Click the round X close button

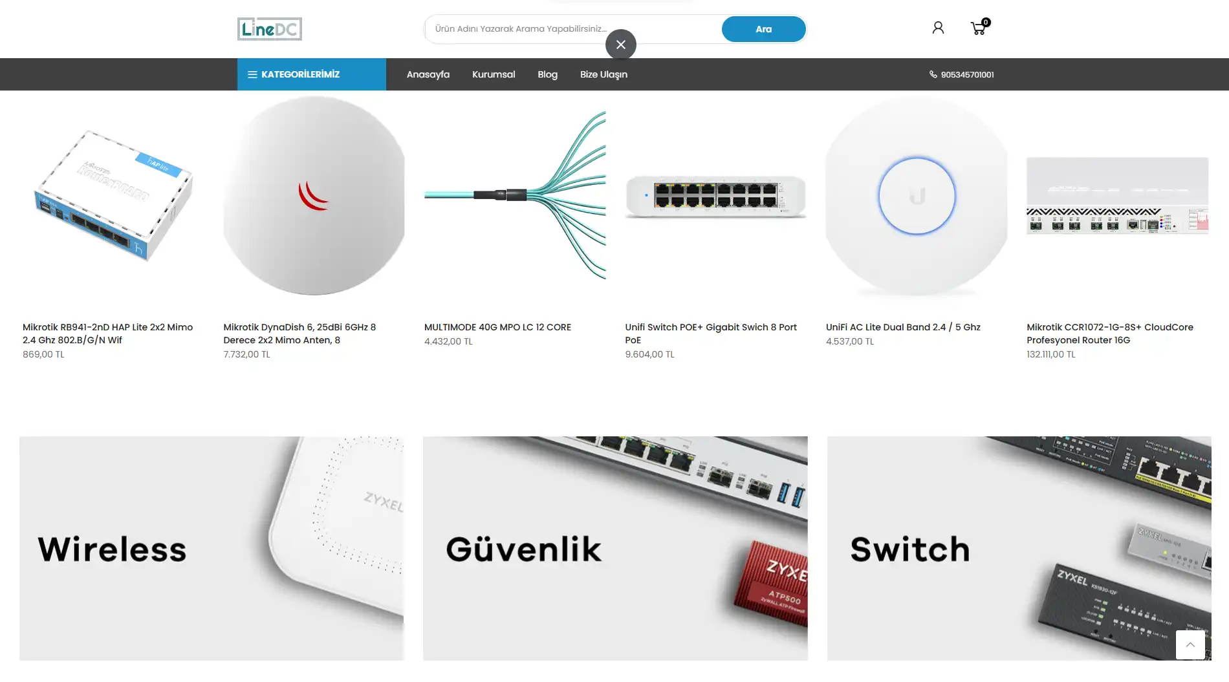620,45
